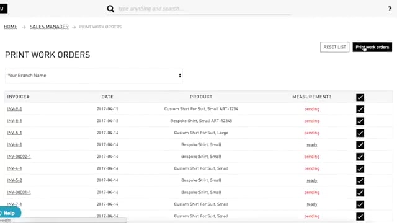Uncheck the INV-7-1 row checkbox

click(x=360, y=204)
